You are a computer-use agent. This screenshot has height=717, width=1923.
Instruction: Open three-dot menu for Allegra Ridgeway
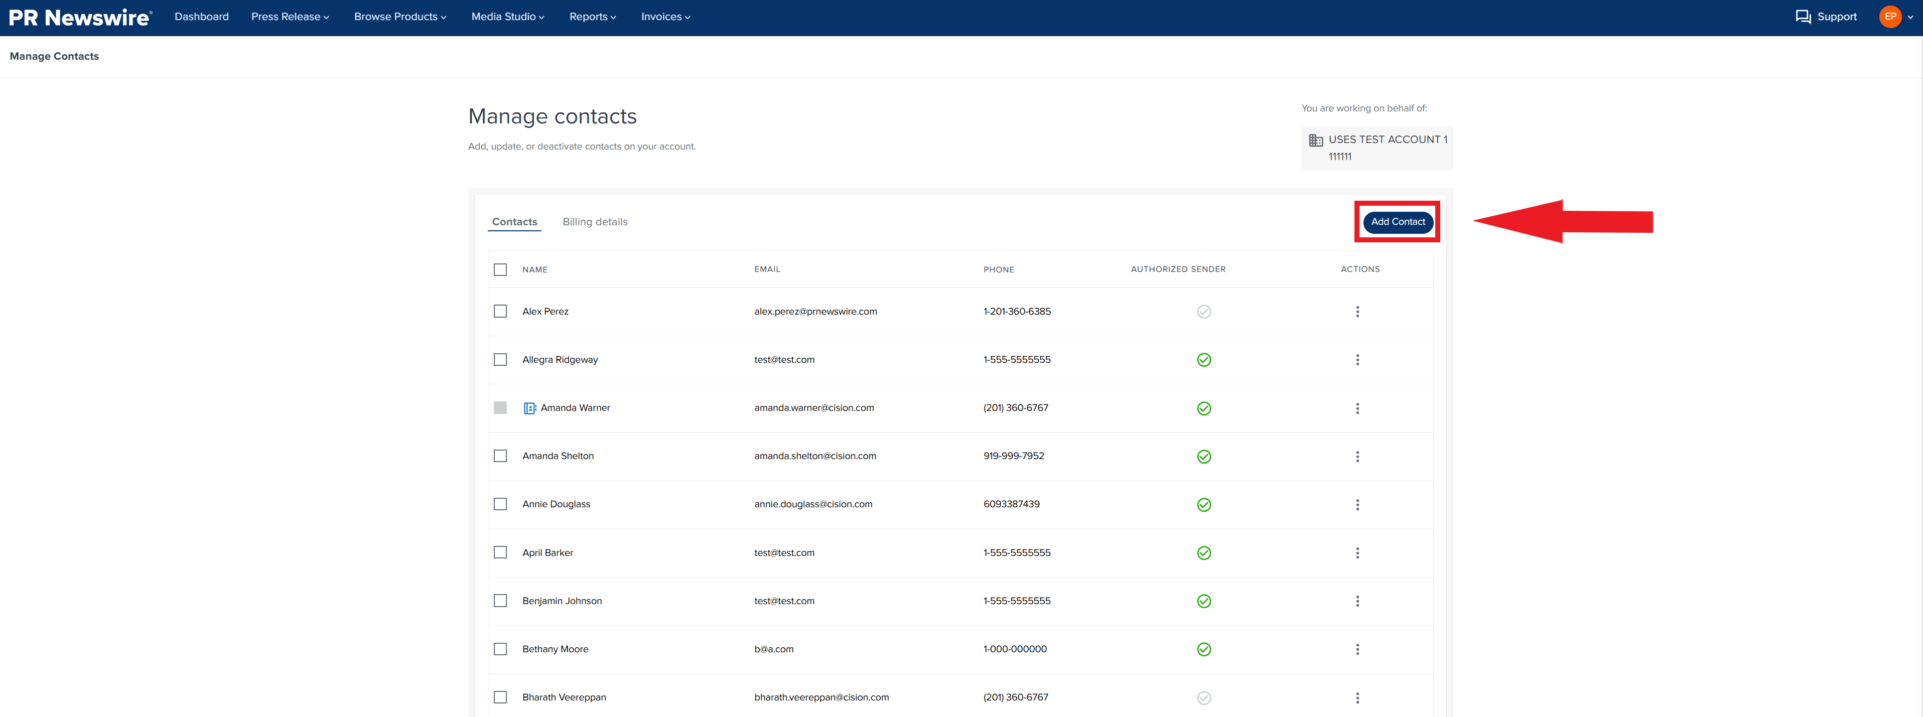1357,360
